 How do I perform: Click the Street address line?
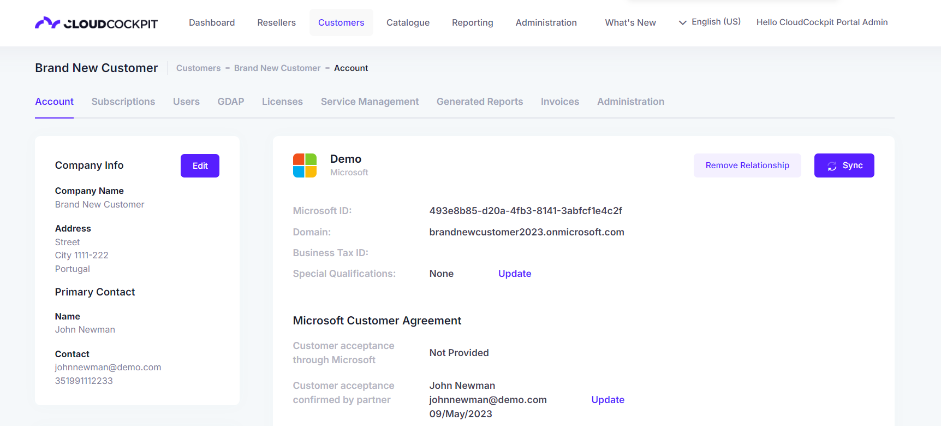[x=68, y=242]
